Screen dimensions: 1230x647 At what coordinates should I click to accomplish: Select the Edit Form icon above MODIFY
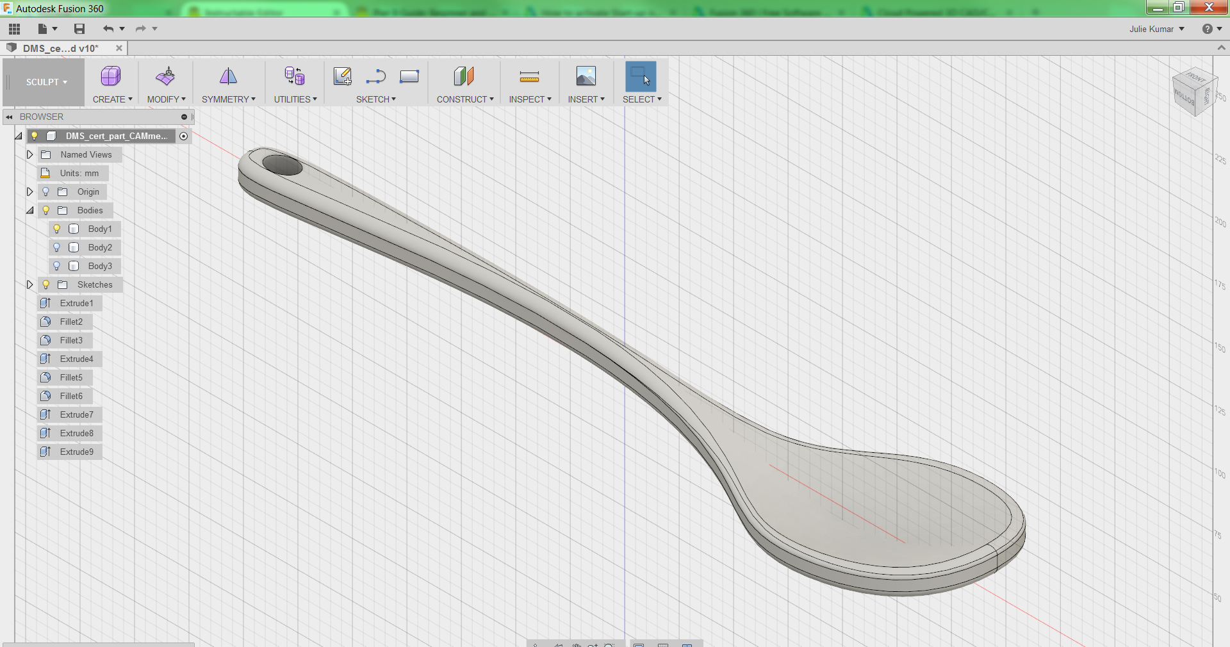(x=165, y=76)
